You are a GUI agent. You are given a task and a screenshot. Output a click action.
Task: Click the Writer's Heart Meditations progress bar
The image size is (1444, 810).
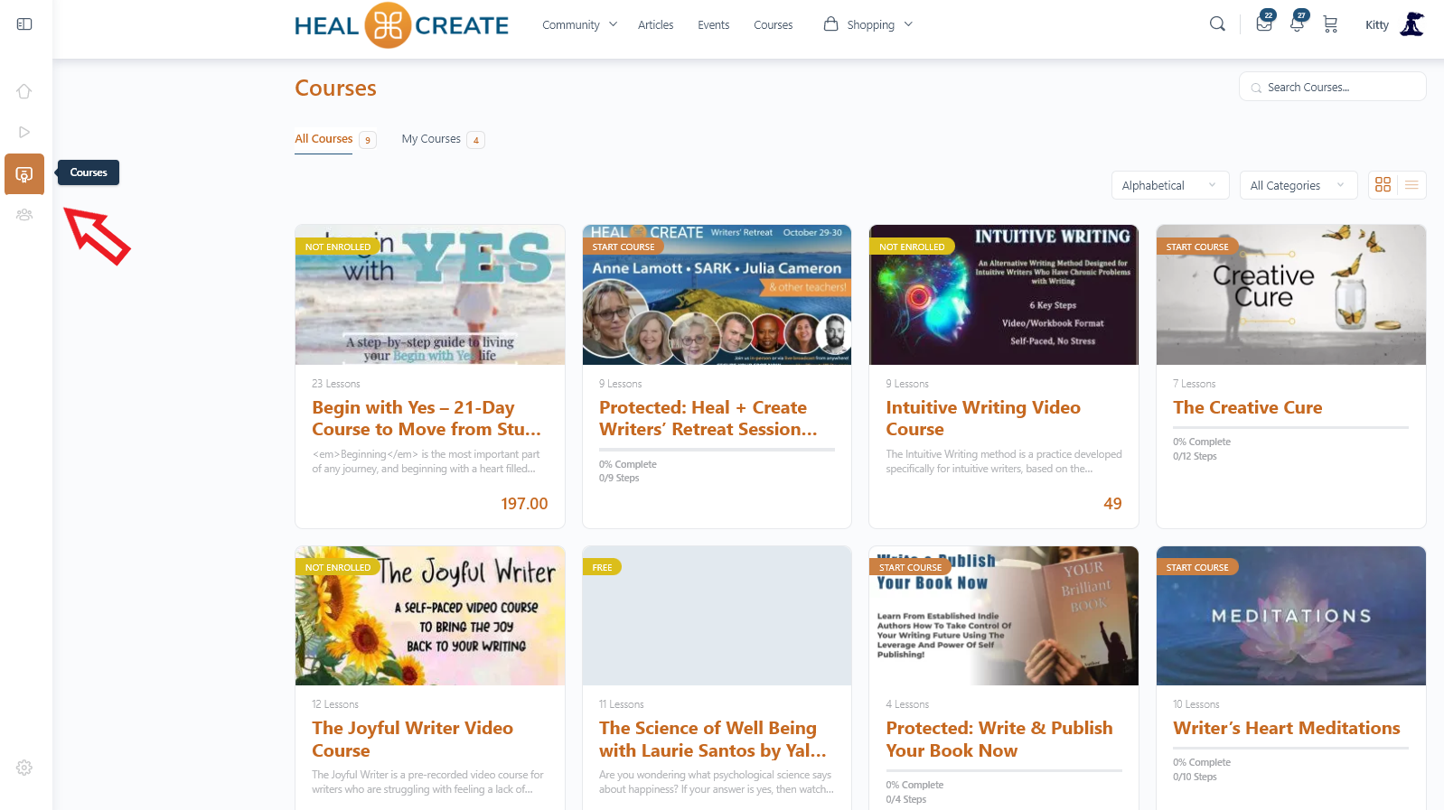coord(1291,748)
